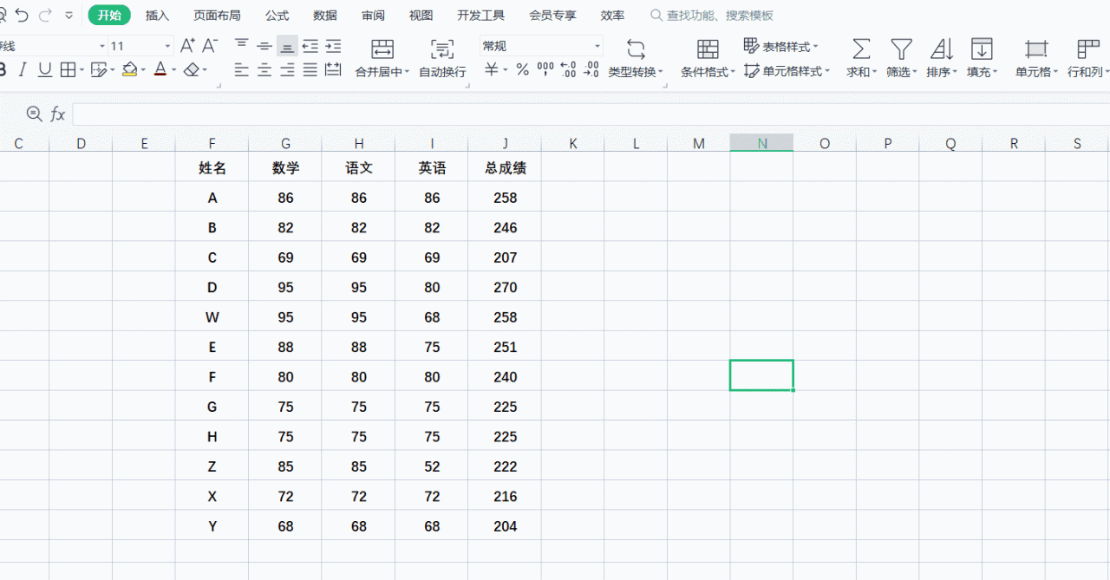
Task: Click the eraser clear formatting icon
Action: 193,70
